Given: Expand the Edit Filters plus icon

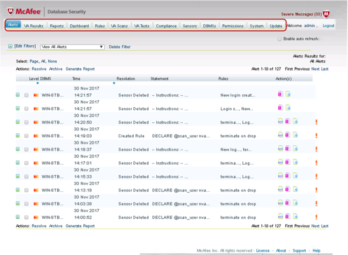Looking at the screenshot, I should [x=10, y=46].
